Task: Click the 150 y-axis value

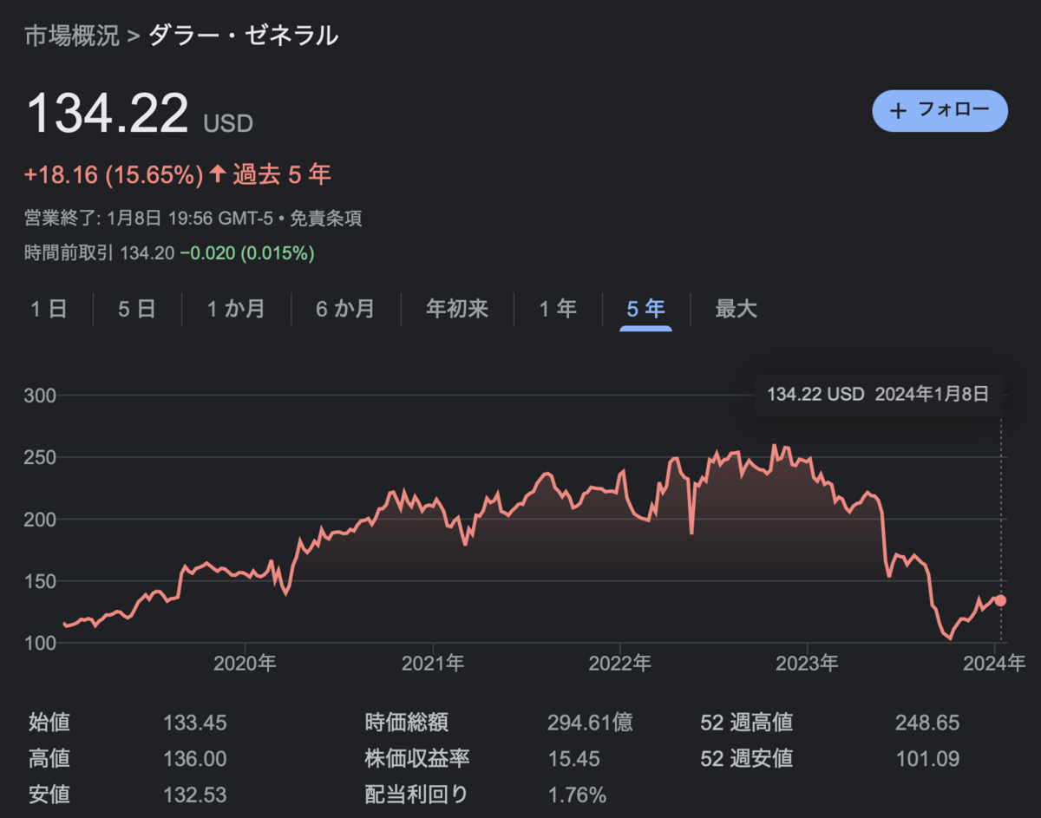Action: (x=40, y=581)
